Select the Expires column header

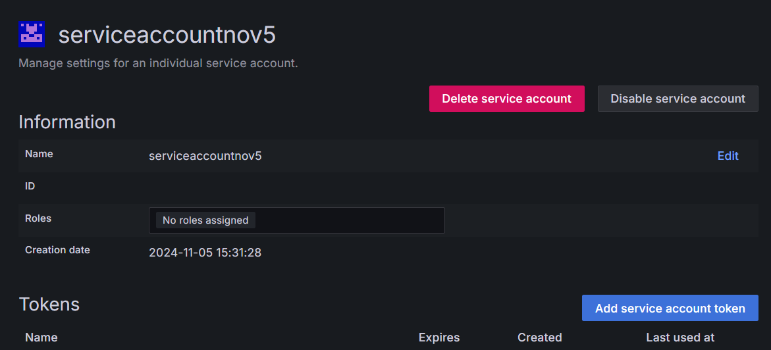439,337
